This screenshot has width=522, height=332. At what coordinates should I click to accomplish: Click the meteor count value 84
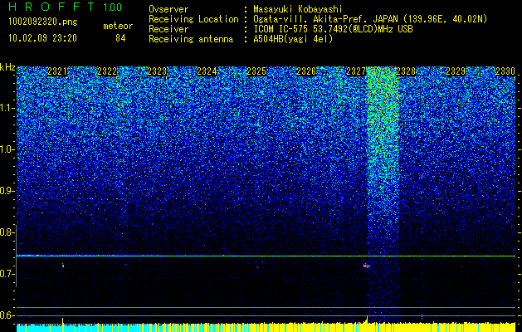point(120,38)
